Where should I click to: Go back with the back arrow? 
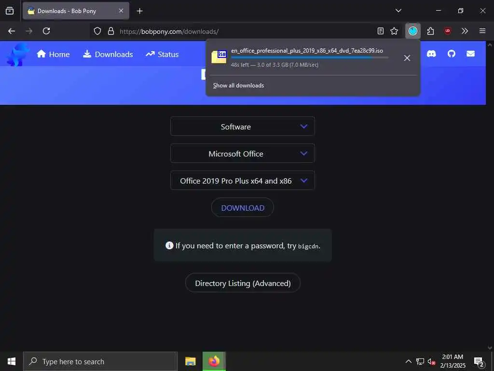(12, 31)
